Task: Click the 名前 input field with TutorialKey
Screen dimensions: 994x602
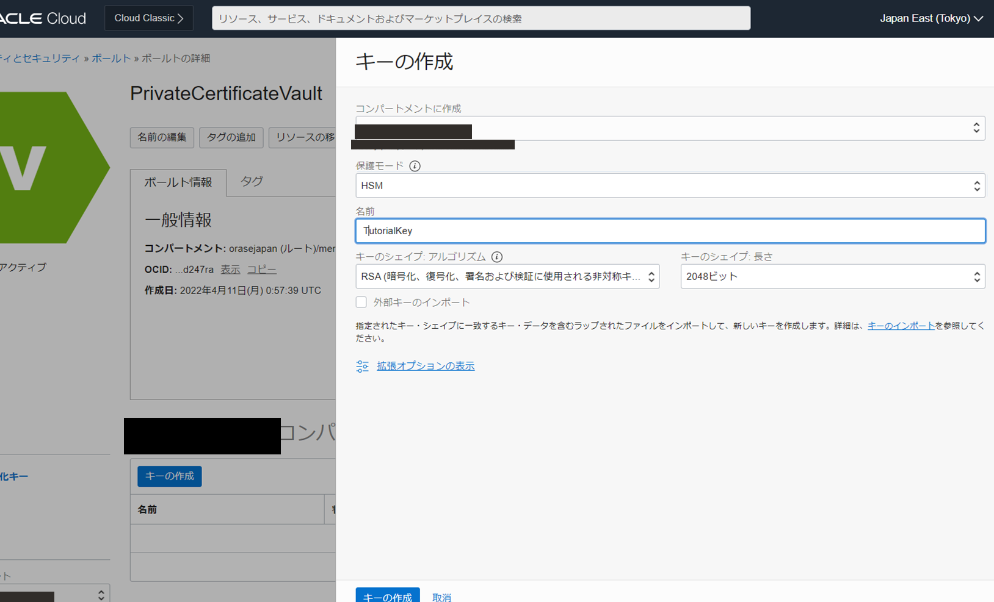Action: click(670, 231)
